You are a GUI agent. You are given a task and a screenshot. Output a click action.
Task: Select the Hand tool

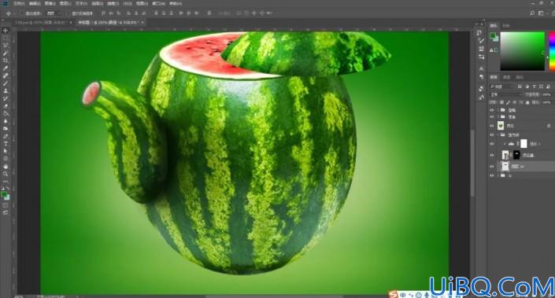pos(6,166)
